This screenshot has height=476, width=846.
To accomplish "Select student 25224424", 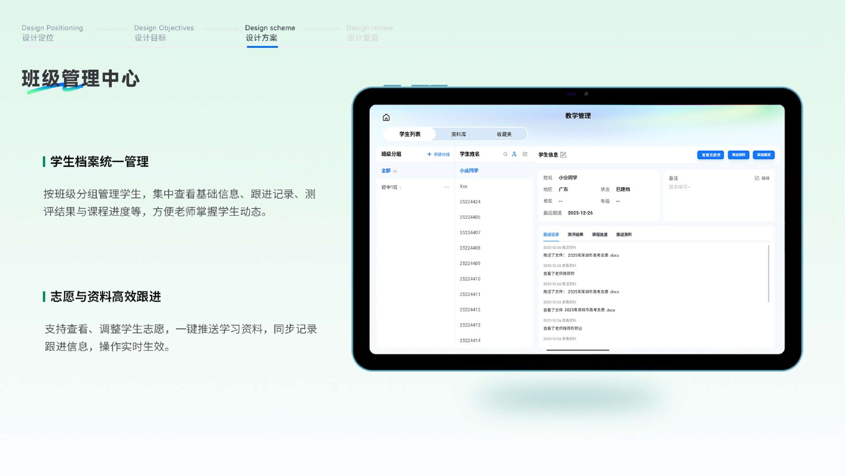I will pos(494,202).
